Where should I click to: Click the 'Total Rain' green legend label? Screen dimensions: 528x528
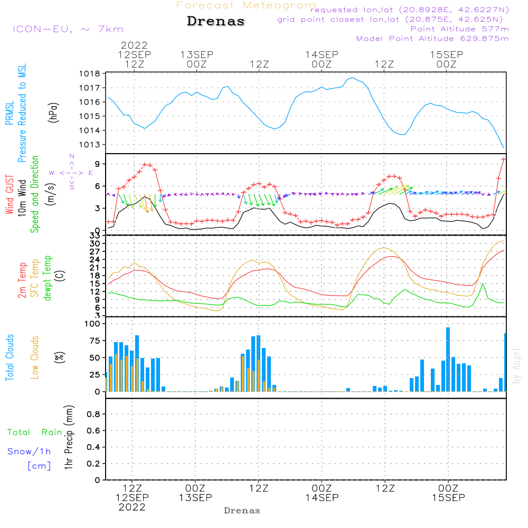tap(35, 432)
